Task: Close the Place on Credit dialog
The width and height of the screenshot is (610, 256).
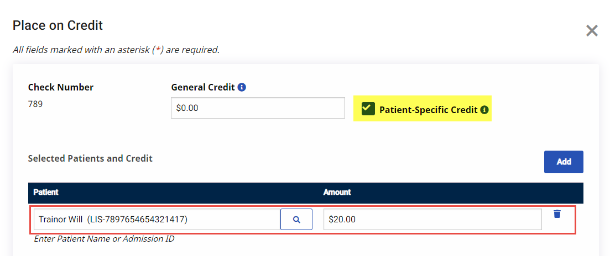Action: pos(592,31)
